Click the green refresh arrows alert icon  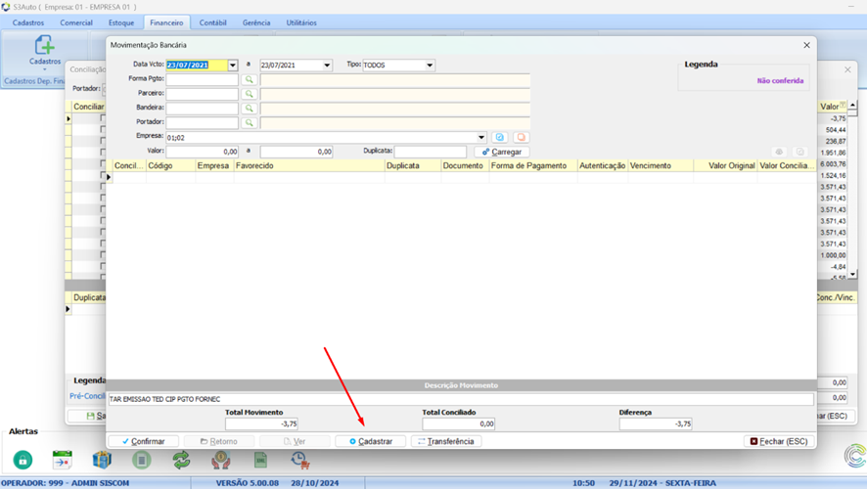(181, 460)
